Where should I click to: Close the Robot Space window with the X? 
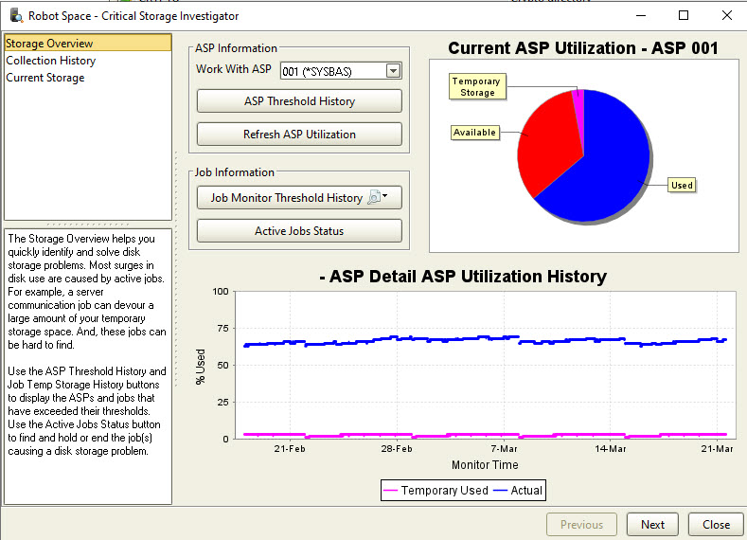pos(726,15)
